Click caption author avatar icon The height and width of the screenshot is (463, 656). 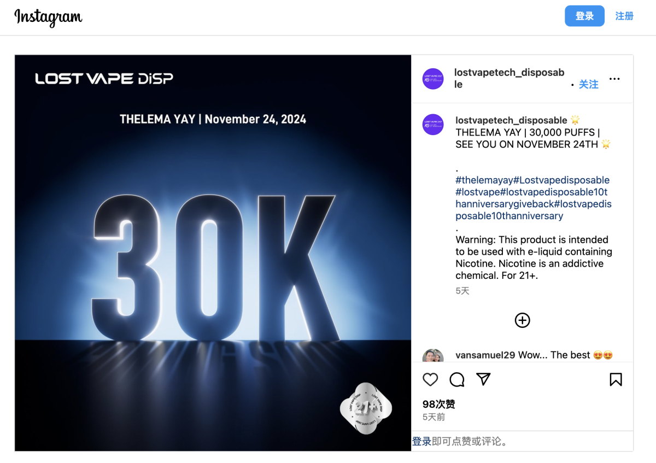tap(433, 125)
